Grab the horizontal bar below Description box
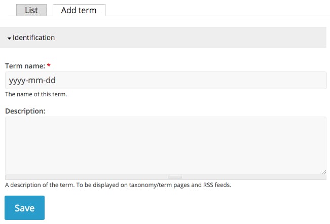This screenshot has height=224, width=330. (166, 177)
